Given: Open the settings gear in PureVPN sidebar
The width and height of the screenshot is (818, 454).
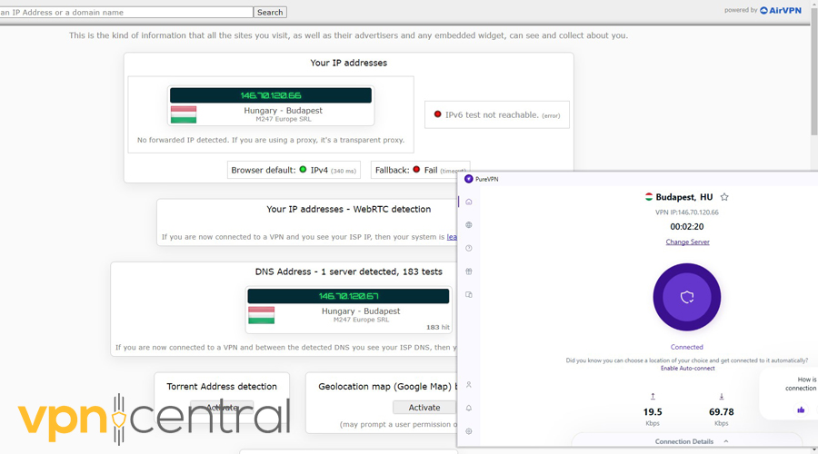Looking at the screenshot, I should [x=468, y=431].
